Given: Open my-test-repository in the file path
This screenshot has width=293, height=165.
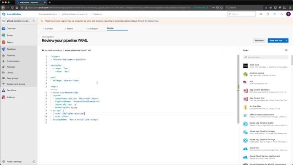Looking at the screenshot, I should 53,50.
